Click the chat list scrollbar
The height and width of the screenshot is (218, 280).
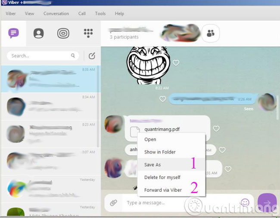(98, 107)
